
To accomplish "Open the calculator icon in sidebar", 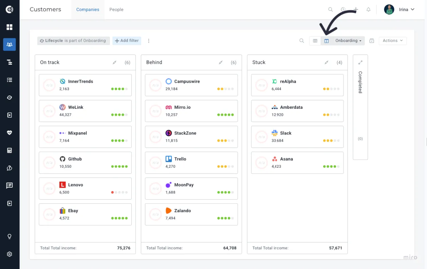I will coord(10,150).
